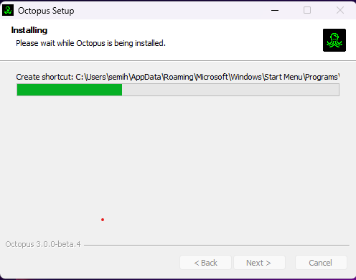
Task: Click the Octopus Setup window title text
Action: pyautogui.click(x=46, y=11)
